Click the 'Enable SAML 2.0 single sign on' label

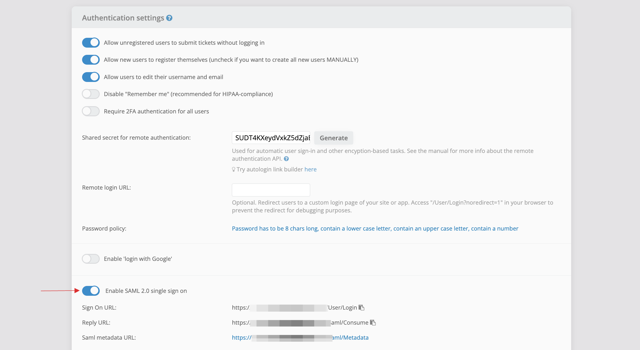coord(146,291)
